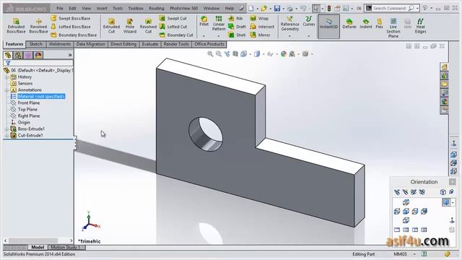This screenshot has width=462, height=260.
Task: Click the feature tree filter field
Action: point(38,63)
